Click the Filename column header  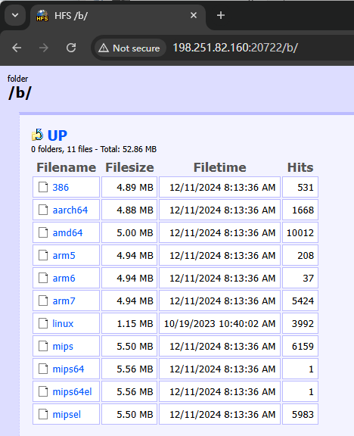(66, 167)
